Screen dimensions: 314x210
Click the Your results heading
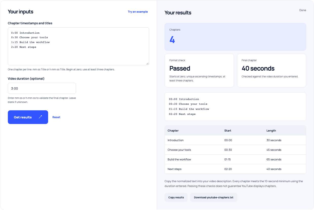(x=178, y=13)
